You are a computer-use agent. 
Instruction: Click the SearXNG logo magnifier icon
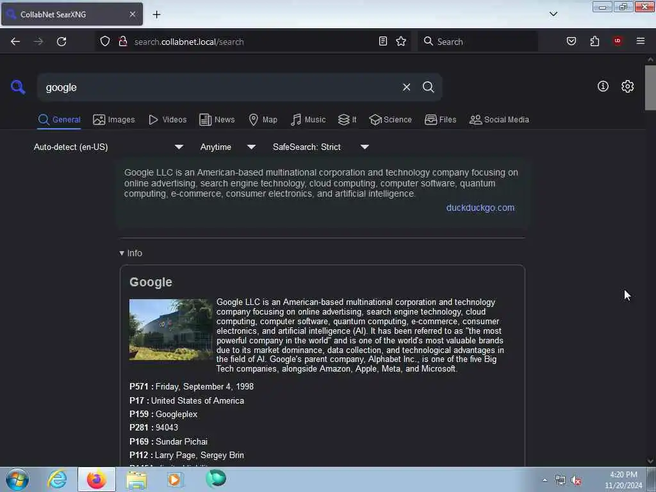pyautogui.click(x=17, y=87)
